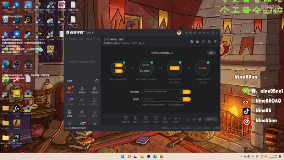Open the skin icon in the title bar

[x=200, y=33]
